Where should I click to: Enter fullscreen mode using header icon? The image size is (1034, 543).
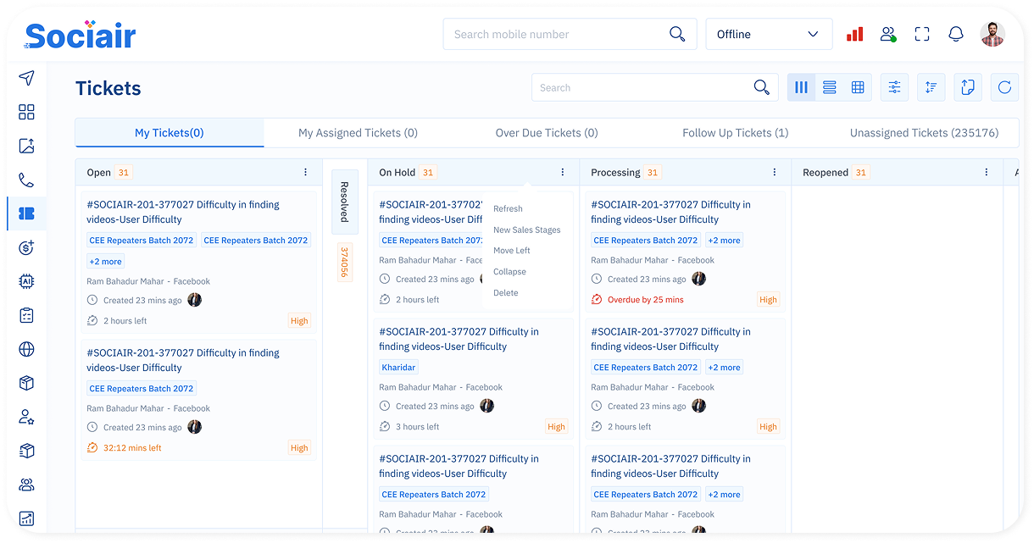(x=922, y=35)
